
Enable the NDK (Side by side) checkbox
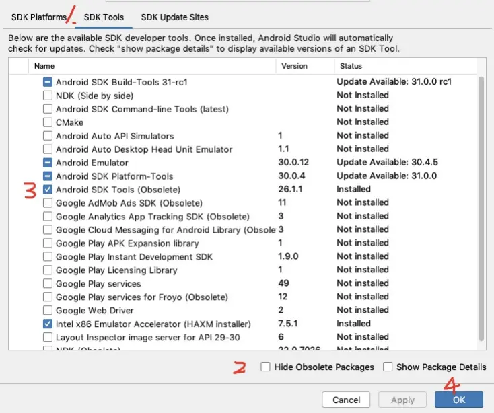48,96
